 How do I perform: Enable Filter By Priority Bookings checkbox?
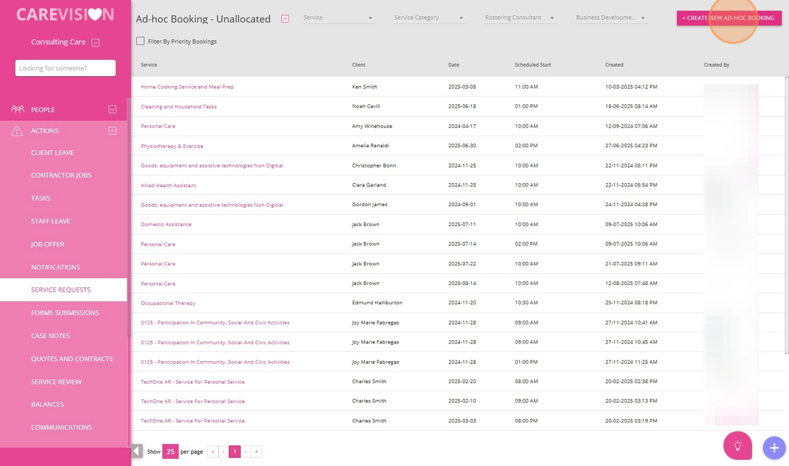140,42
